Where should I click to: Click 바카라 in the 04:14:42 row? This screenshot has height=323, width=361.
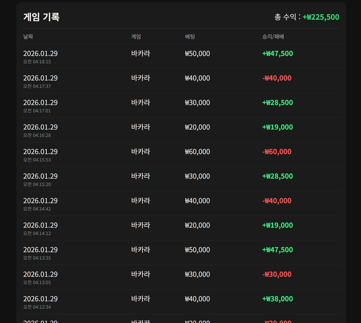coord(141,201)
